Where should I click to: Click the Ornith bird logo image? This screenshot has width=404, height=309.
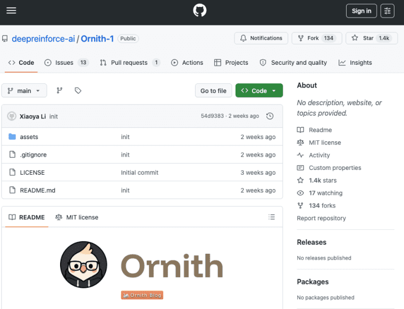(83, 264)
